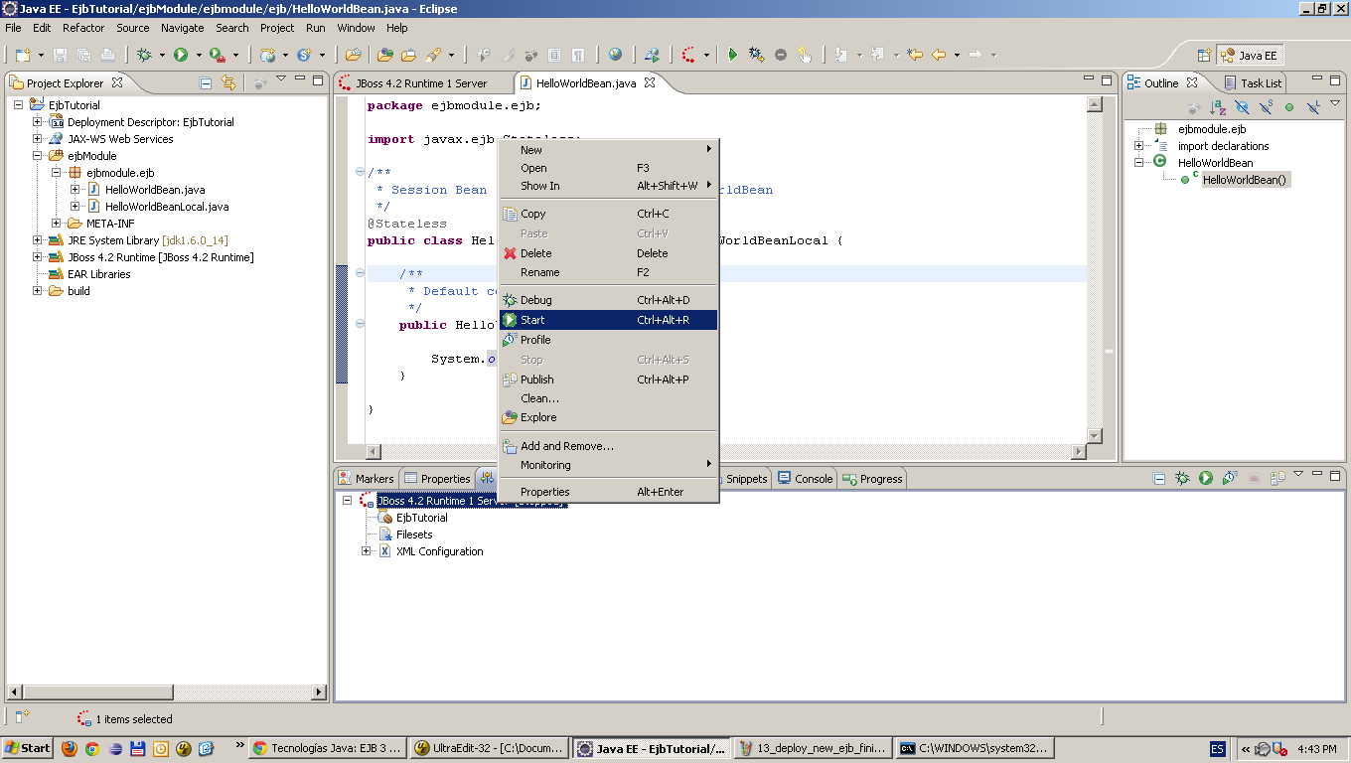Launch the internal Web Browser icon
The width and height of the screenshot is (1351, 763).
tap(616, 55)
